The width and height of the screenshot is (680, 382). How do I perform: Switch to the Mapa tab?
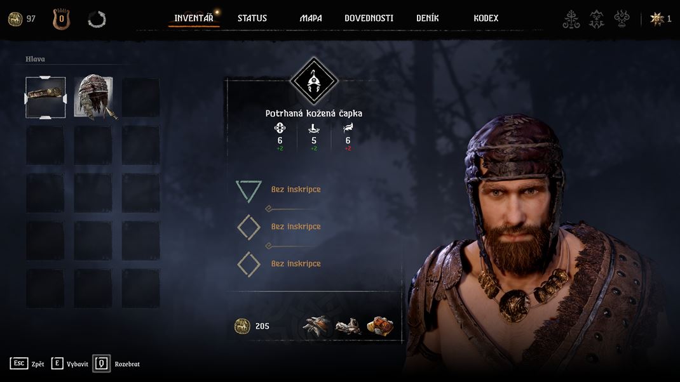311,18
